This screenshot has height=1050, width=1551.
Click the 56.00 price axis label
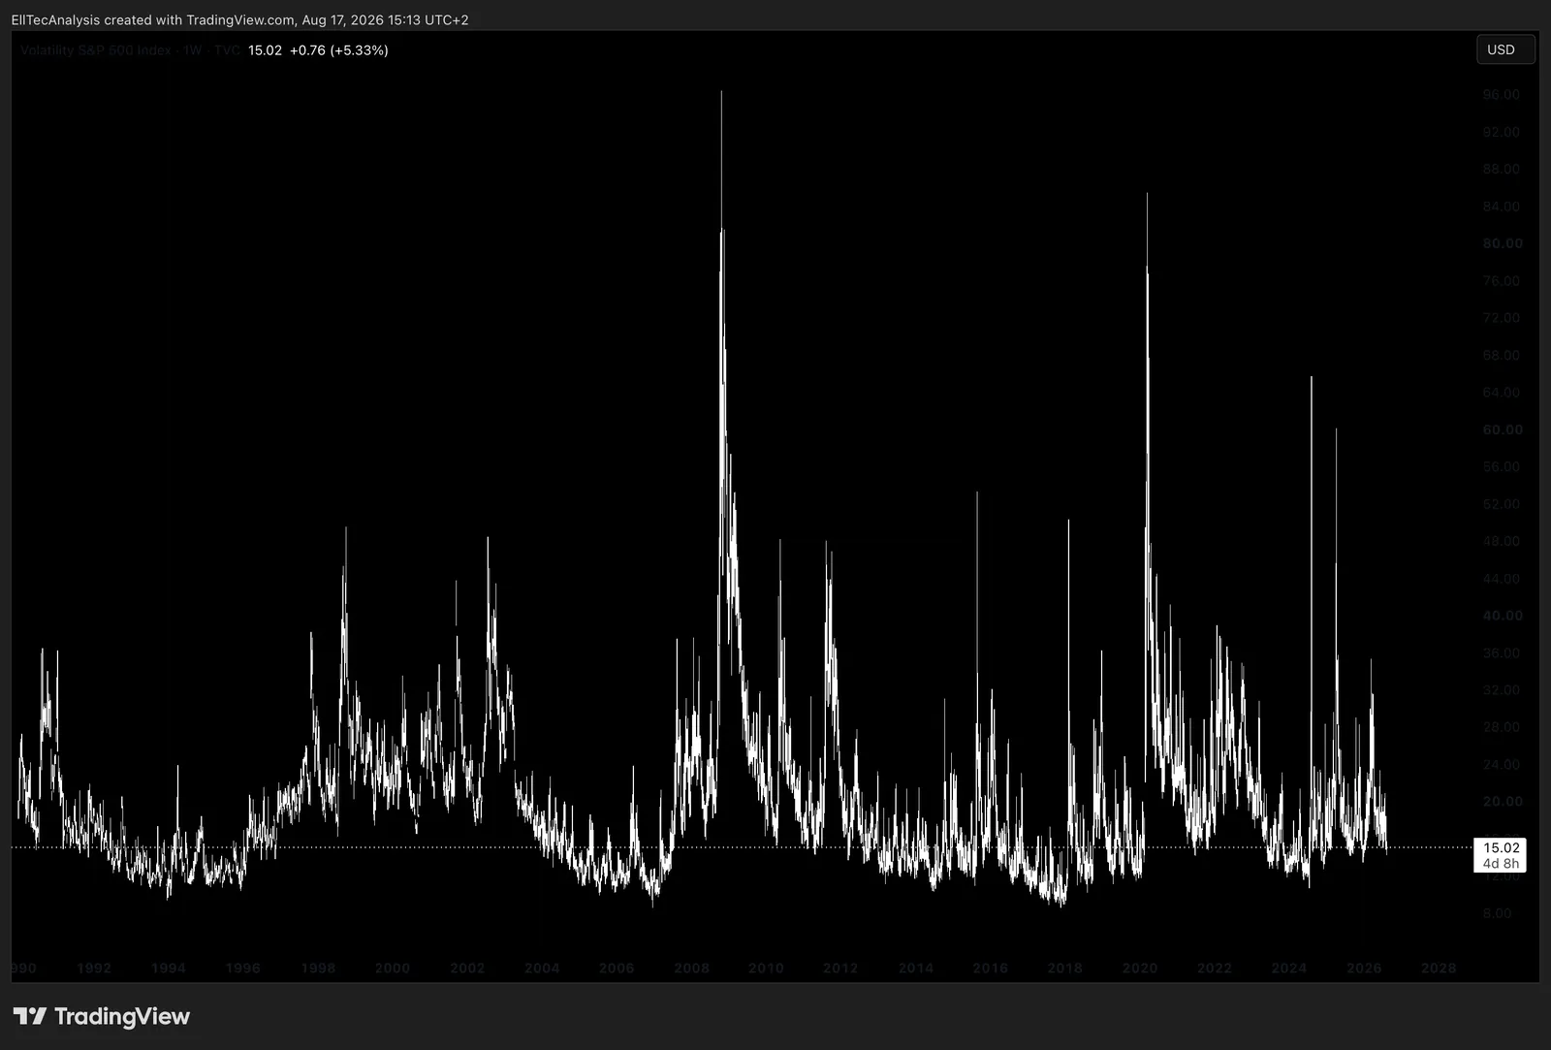click(1501, 466)
